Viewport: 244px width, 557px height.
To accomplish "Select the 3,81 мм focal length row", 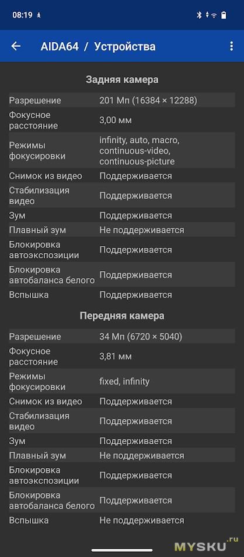I will (x=122, y=357).
